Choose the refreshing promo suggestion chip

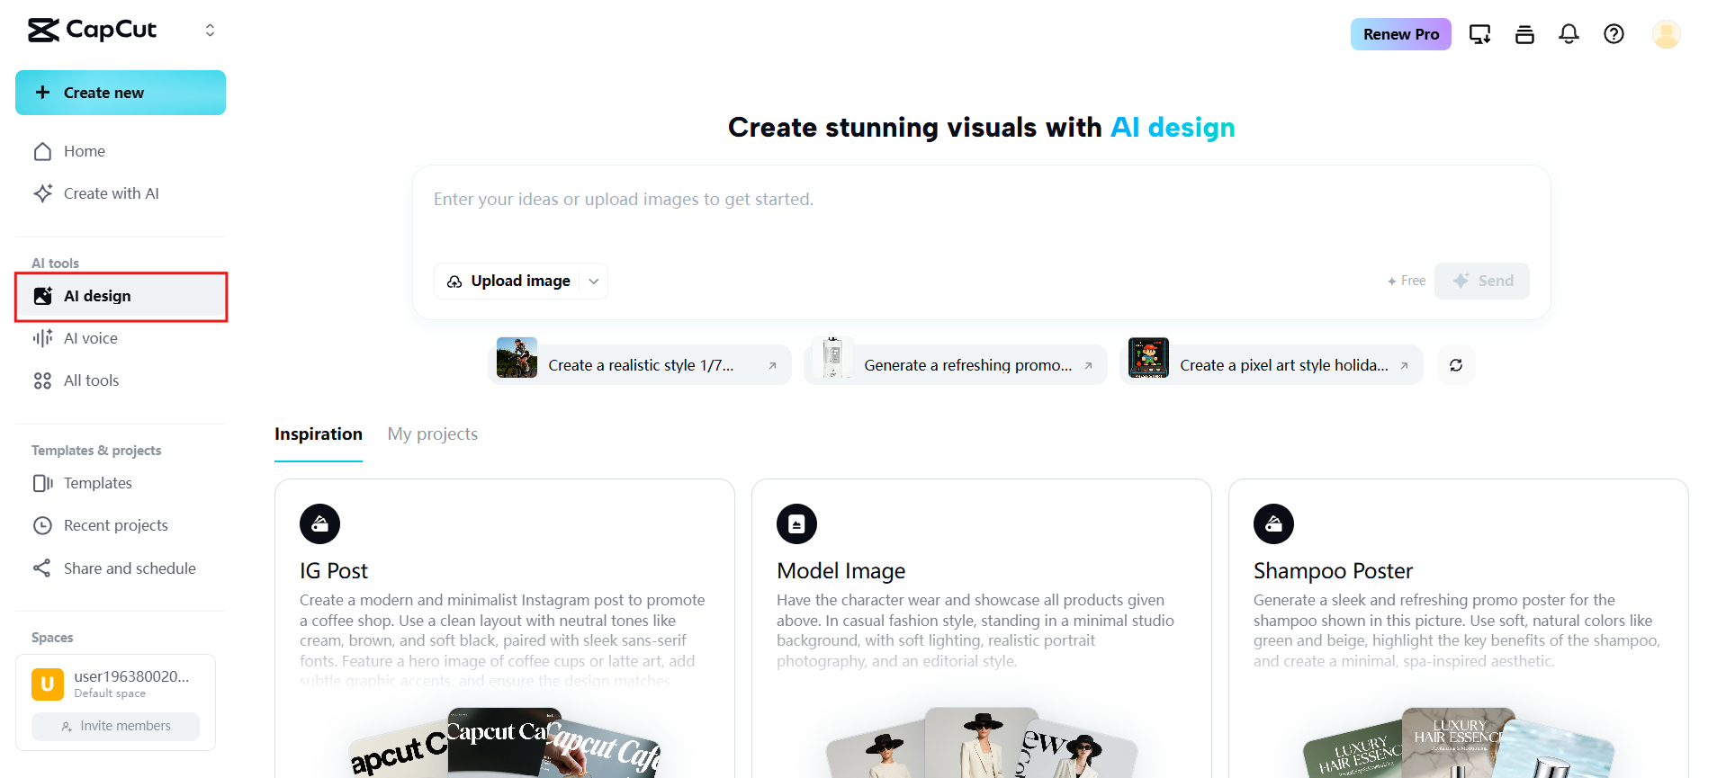956,364
